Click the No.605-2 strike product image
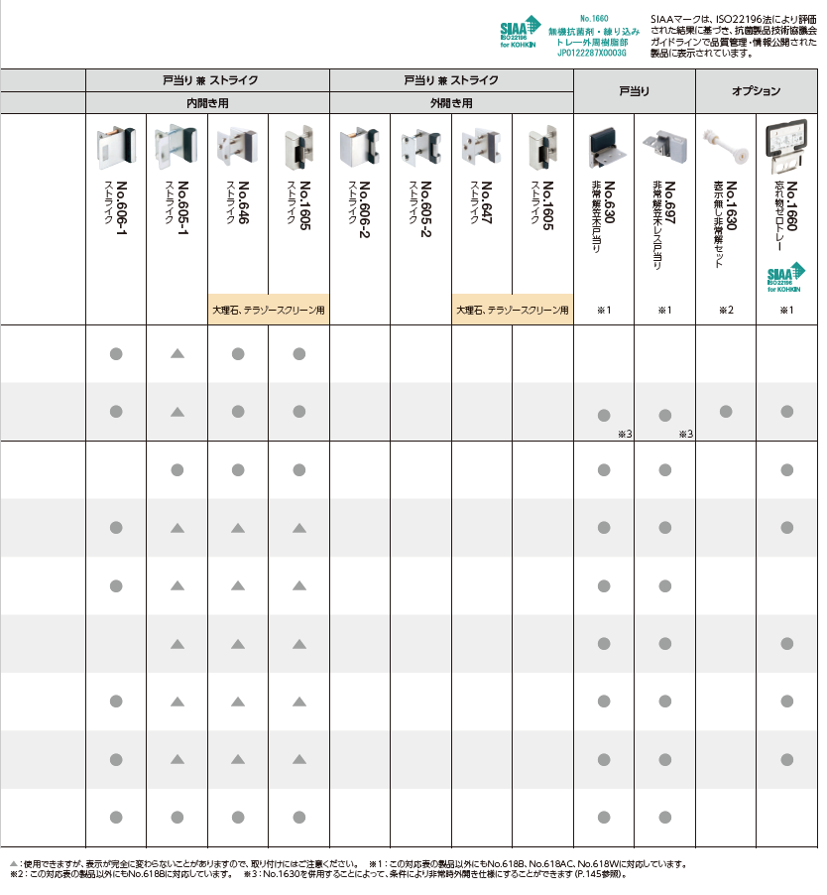The height and width of the screenshot is (895, 827). click(x=420, y=147)
